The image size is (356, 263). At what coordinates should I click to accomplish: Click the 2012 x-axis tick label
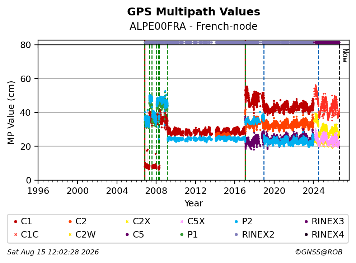tap(196, 191)
